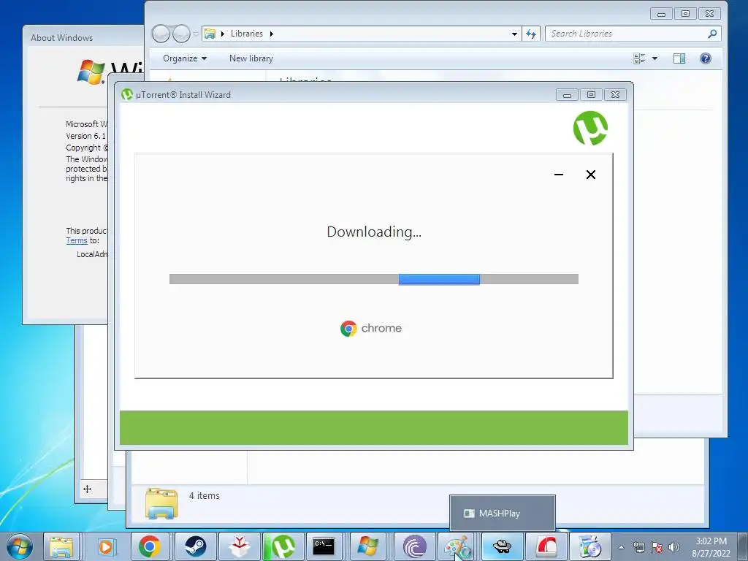
Task: Open the Command Prompt taskbar button
Action: (x=324, y=546)
